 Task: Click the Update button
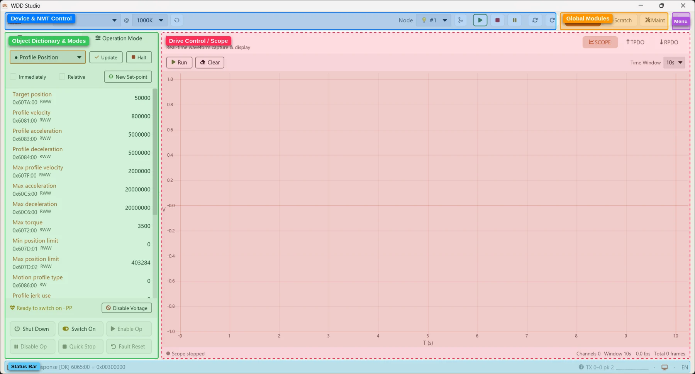point(106,57)
